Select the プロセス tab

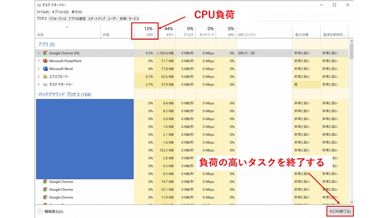click(42, 18)
